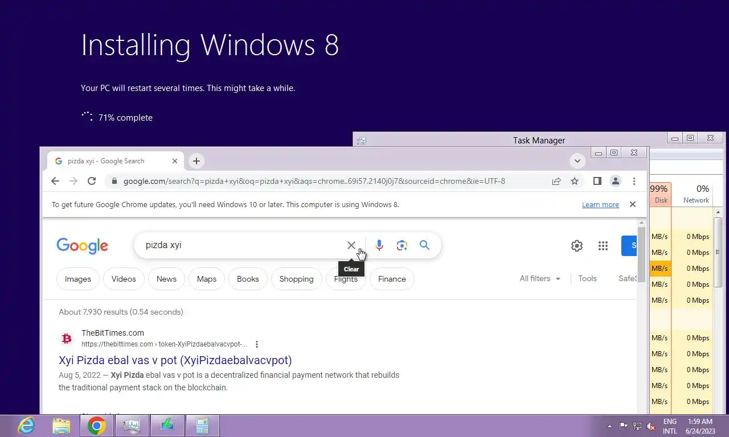Click the SafeSearch setting link

pyautogui.click(x=627, y=279)
